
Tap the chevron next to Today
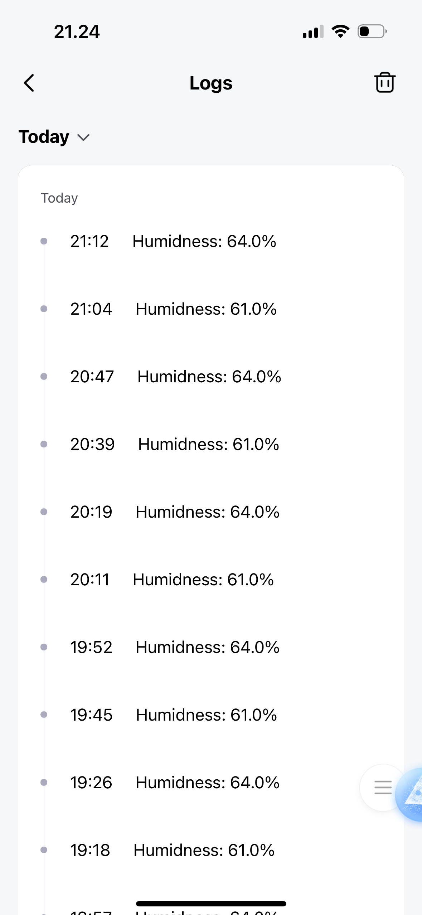coord(83,138)
